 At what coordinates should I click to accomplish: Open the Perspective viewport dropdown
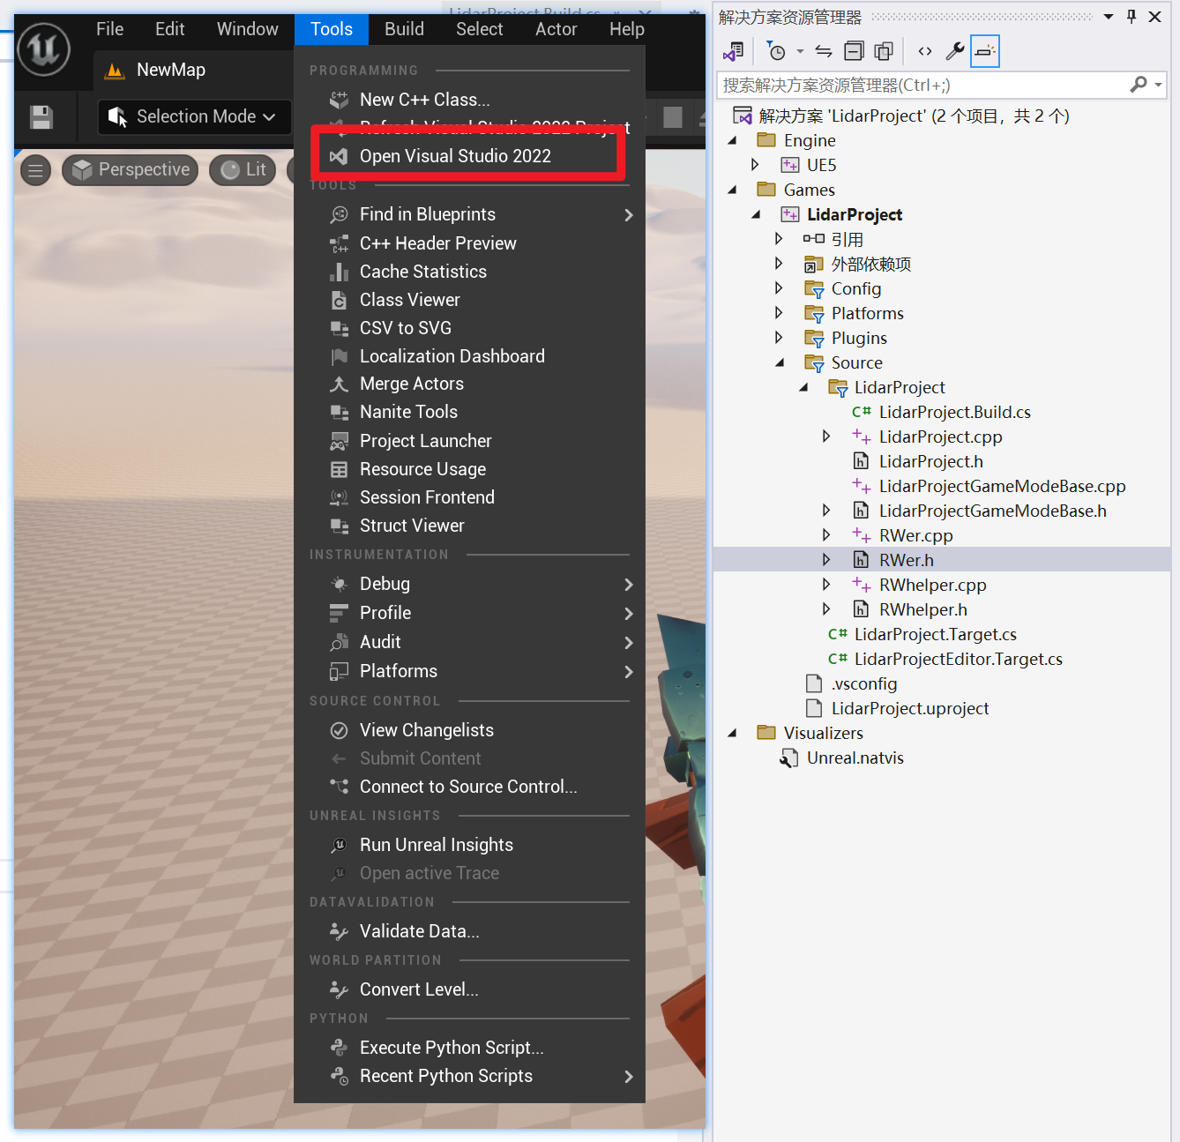point(131,170)
